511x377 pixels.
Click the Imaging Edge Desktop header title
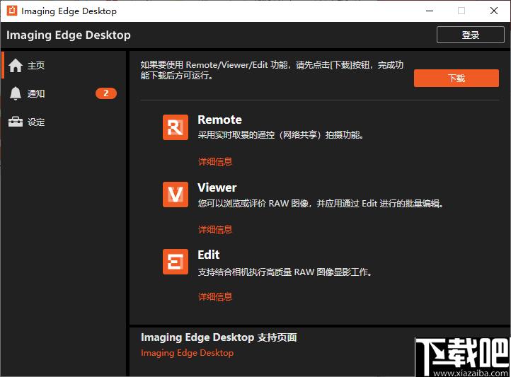pos(69,35)
